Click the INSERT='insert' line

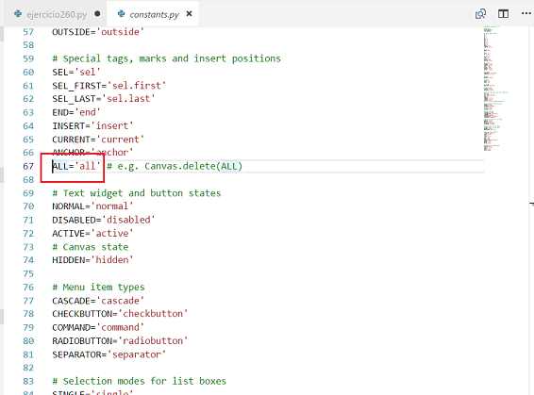click(92, 126)
